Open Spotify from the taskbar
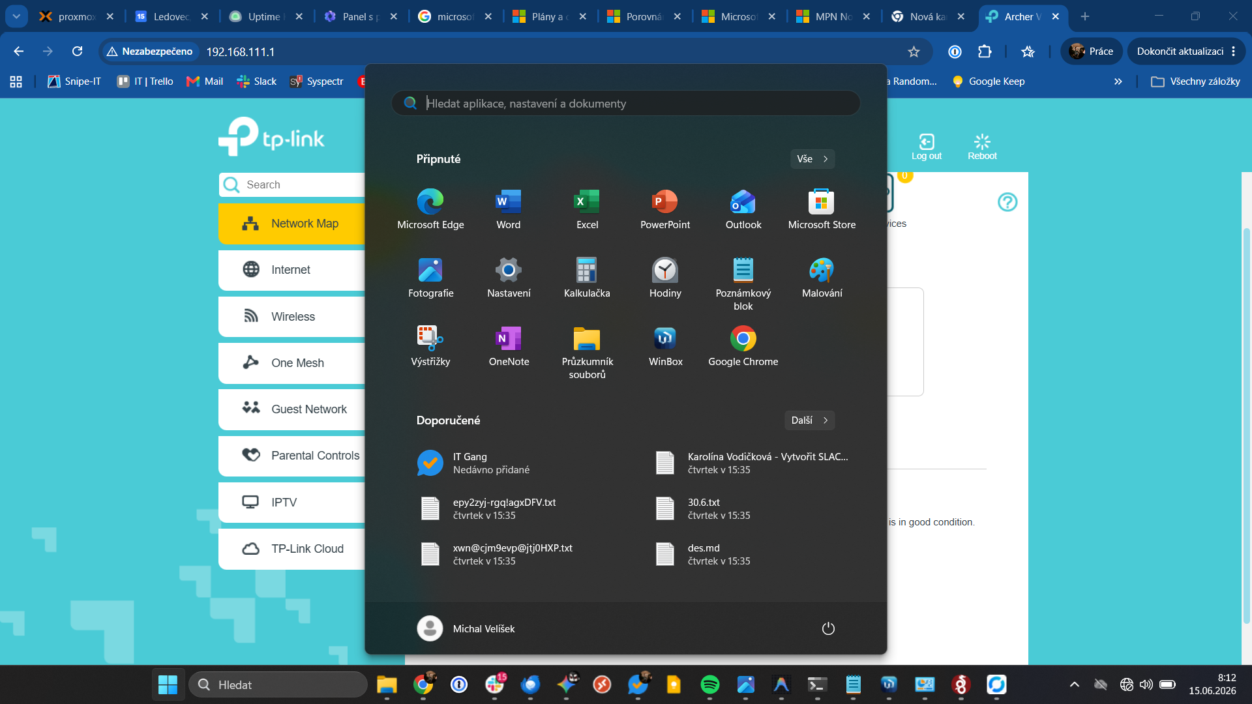 709,684
